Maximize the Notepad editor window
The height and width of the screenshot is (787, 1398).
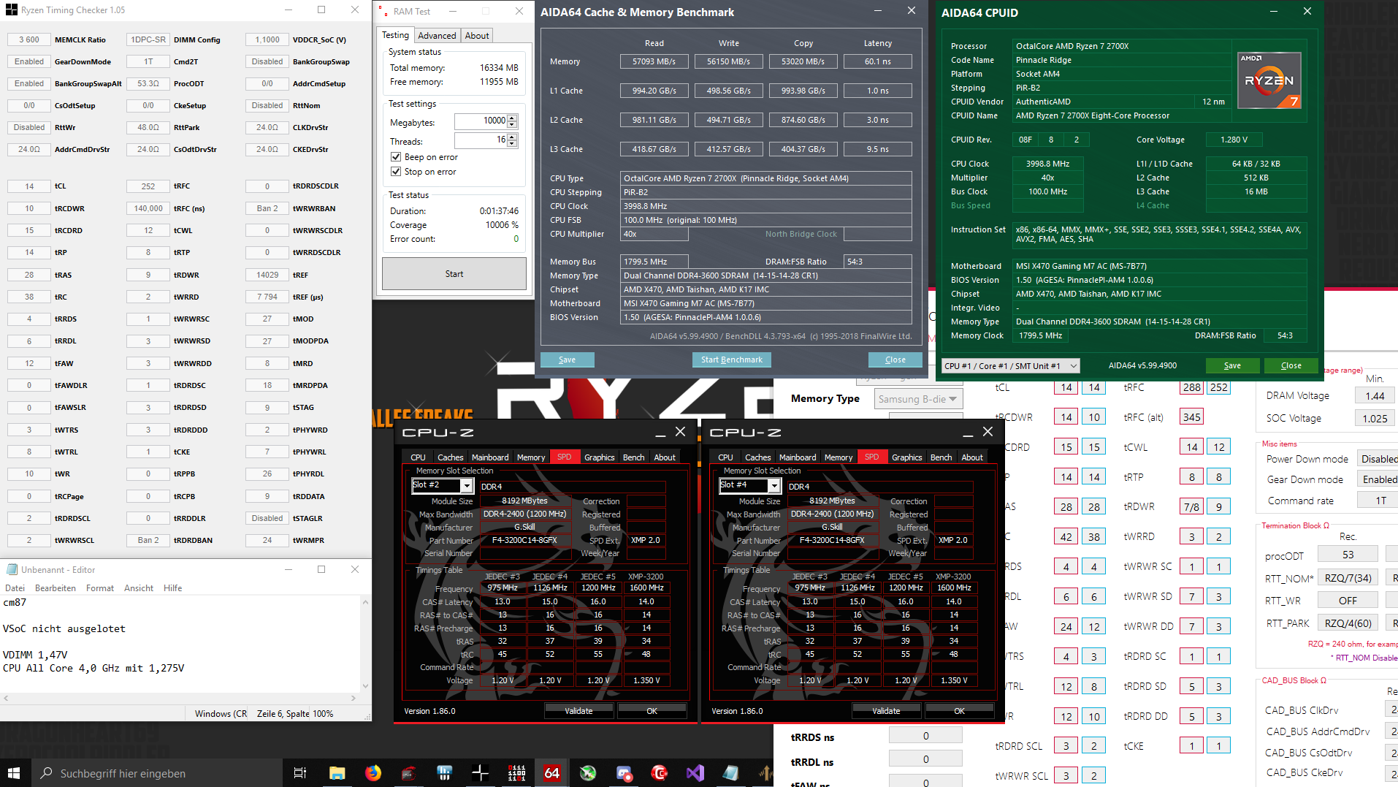(x=321, y=569)
